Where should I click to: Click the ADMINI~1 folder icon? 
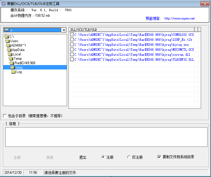(x=8, y=45)
